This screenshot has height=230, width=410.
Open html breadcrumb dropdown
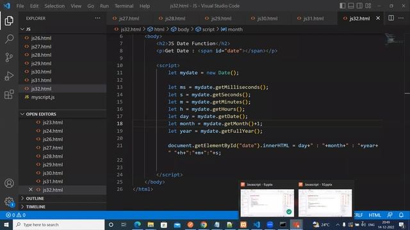[x=156, y=29]
